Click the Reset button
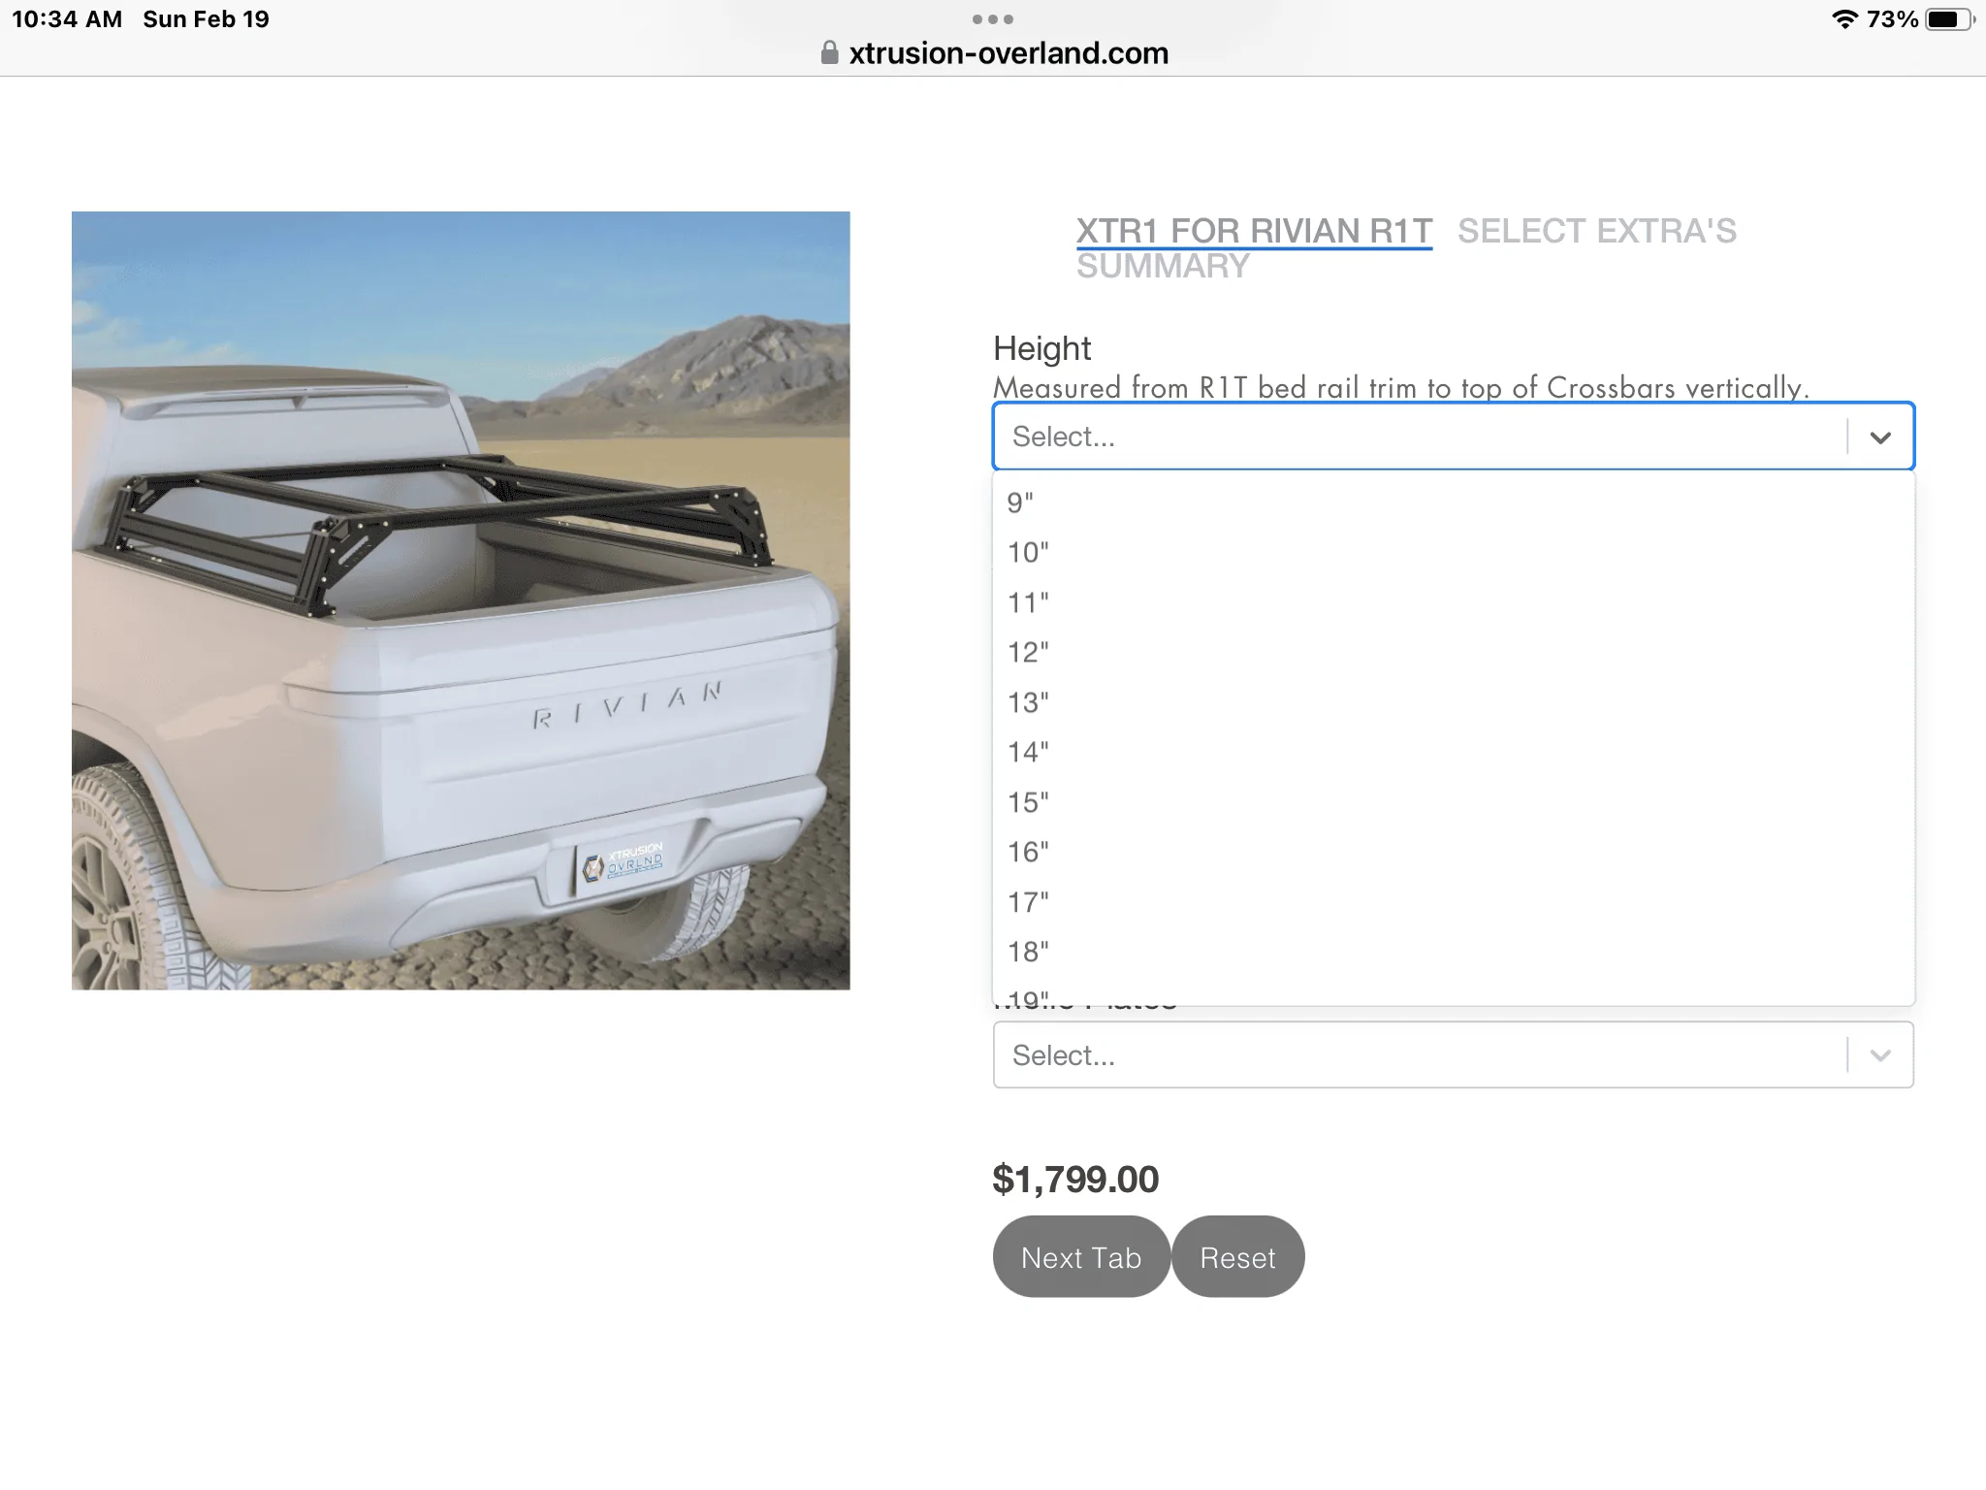 tap(1237, 1256)
